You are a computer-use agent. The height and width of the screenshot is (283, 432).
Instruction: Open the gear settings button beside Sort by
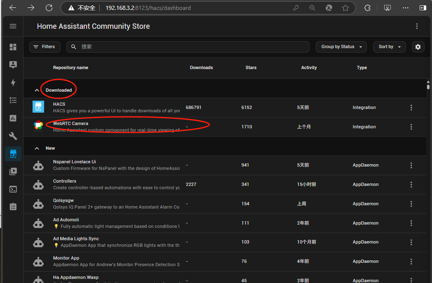pyautogui.click(x=418, y=47)
